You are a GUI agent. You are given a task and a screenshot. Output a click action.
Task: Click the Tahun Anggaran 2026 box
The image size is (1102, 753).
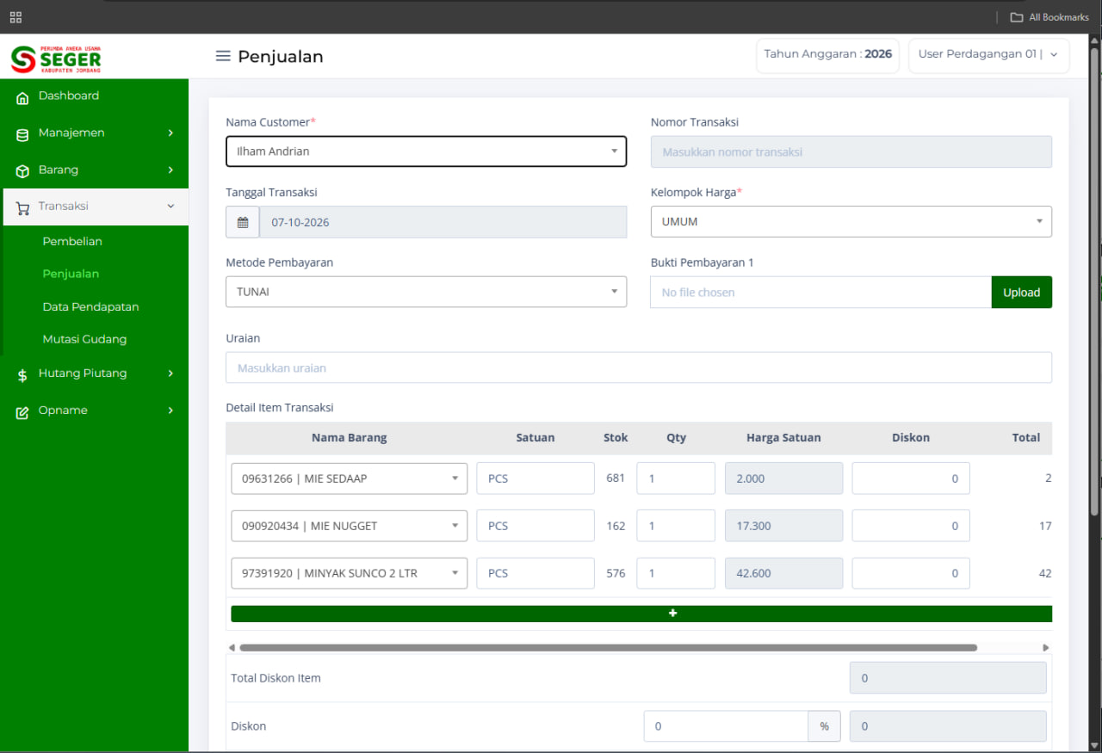click(827, 54)
